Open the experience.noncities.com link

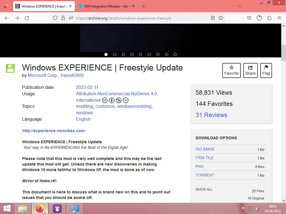[x=54, y=131]
